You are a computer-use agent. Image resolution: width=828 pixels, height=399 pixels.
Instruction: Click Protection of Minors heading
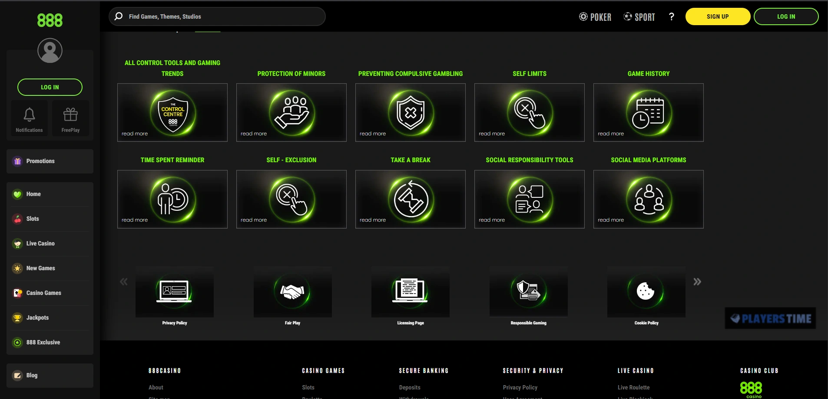click(291, 74)
